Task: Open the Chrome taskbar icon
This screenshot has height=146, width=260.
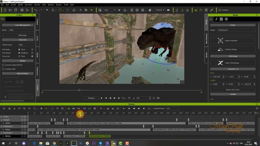Action: 54,143
